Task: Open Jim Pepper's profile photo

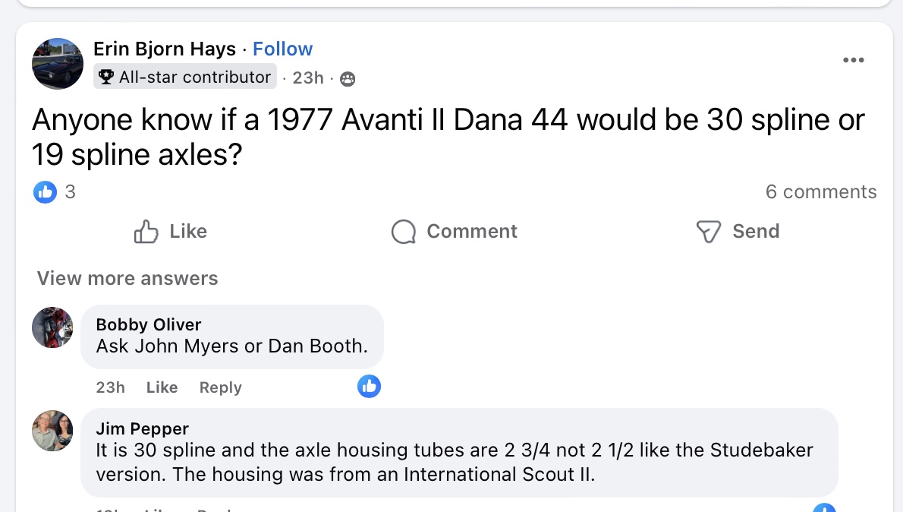Action: point(52,431)
